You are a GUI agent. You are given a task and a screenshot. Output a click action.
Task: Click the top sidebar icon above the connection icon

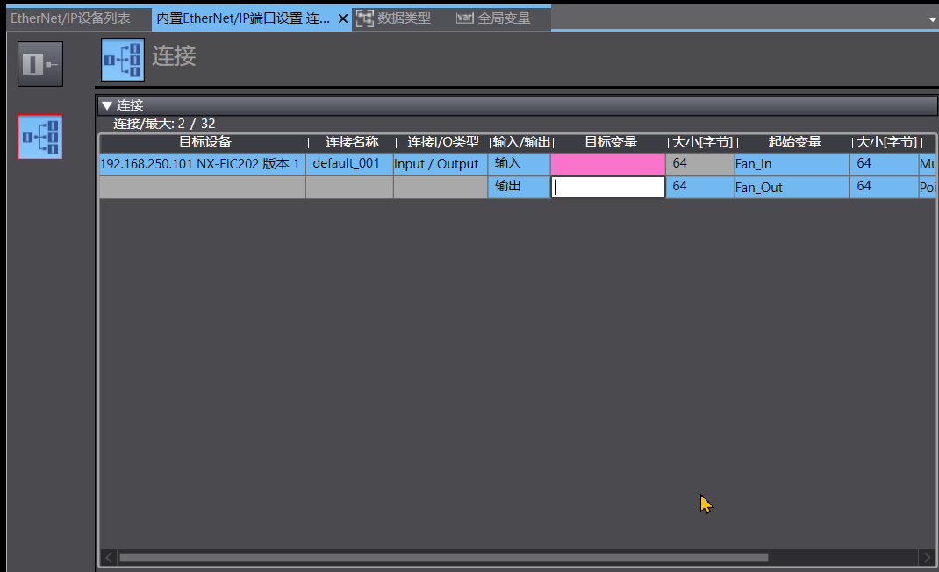point(40,64)
